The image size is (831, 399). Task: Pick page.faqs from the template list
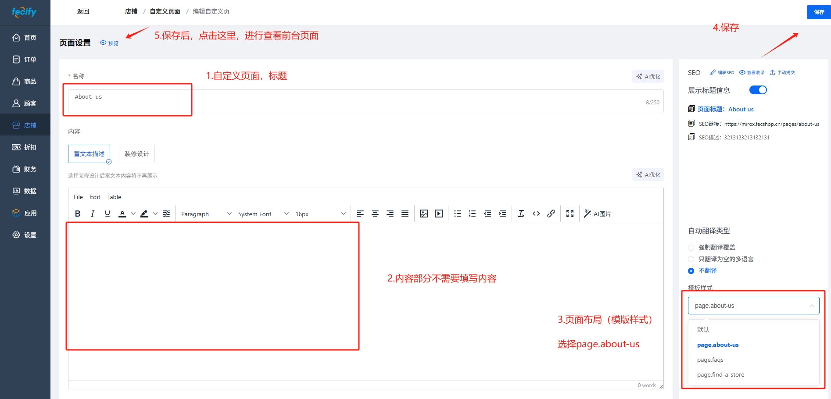(710, 360)
